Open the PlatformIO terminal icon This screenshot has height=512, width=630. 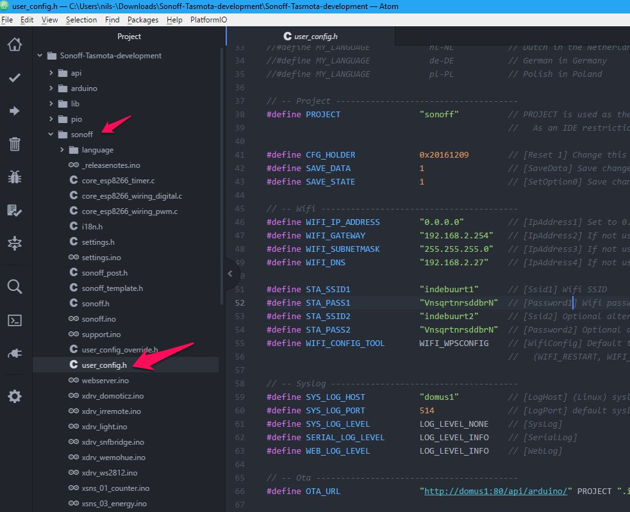click(15, 320)
